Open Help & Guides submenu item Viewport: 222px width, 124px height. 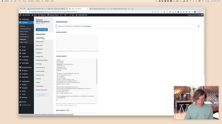coord(24,31)
